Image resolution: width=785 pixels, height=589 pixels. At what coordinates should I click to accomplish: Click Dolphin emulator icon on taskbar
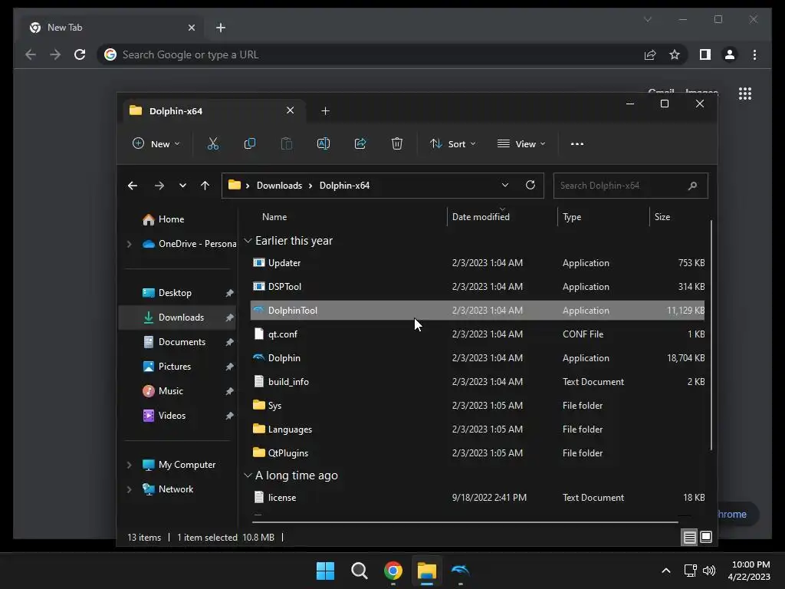pos(461,571)
